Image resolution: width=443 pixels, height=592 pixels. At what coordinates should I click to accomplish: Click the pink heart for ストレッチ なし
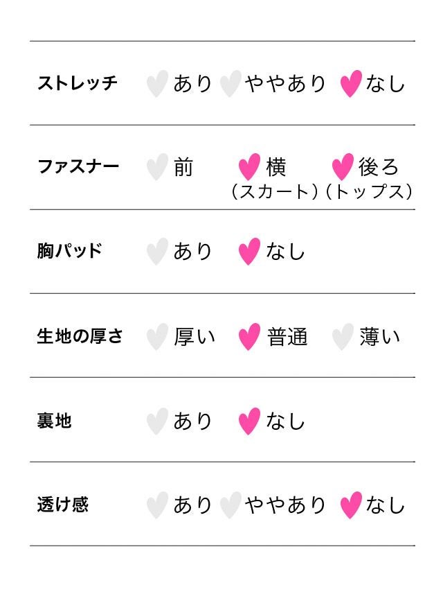coord(351,84)
